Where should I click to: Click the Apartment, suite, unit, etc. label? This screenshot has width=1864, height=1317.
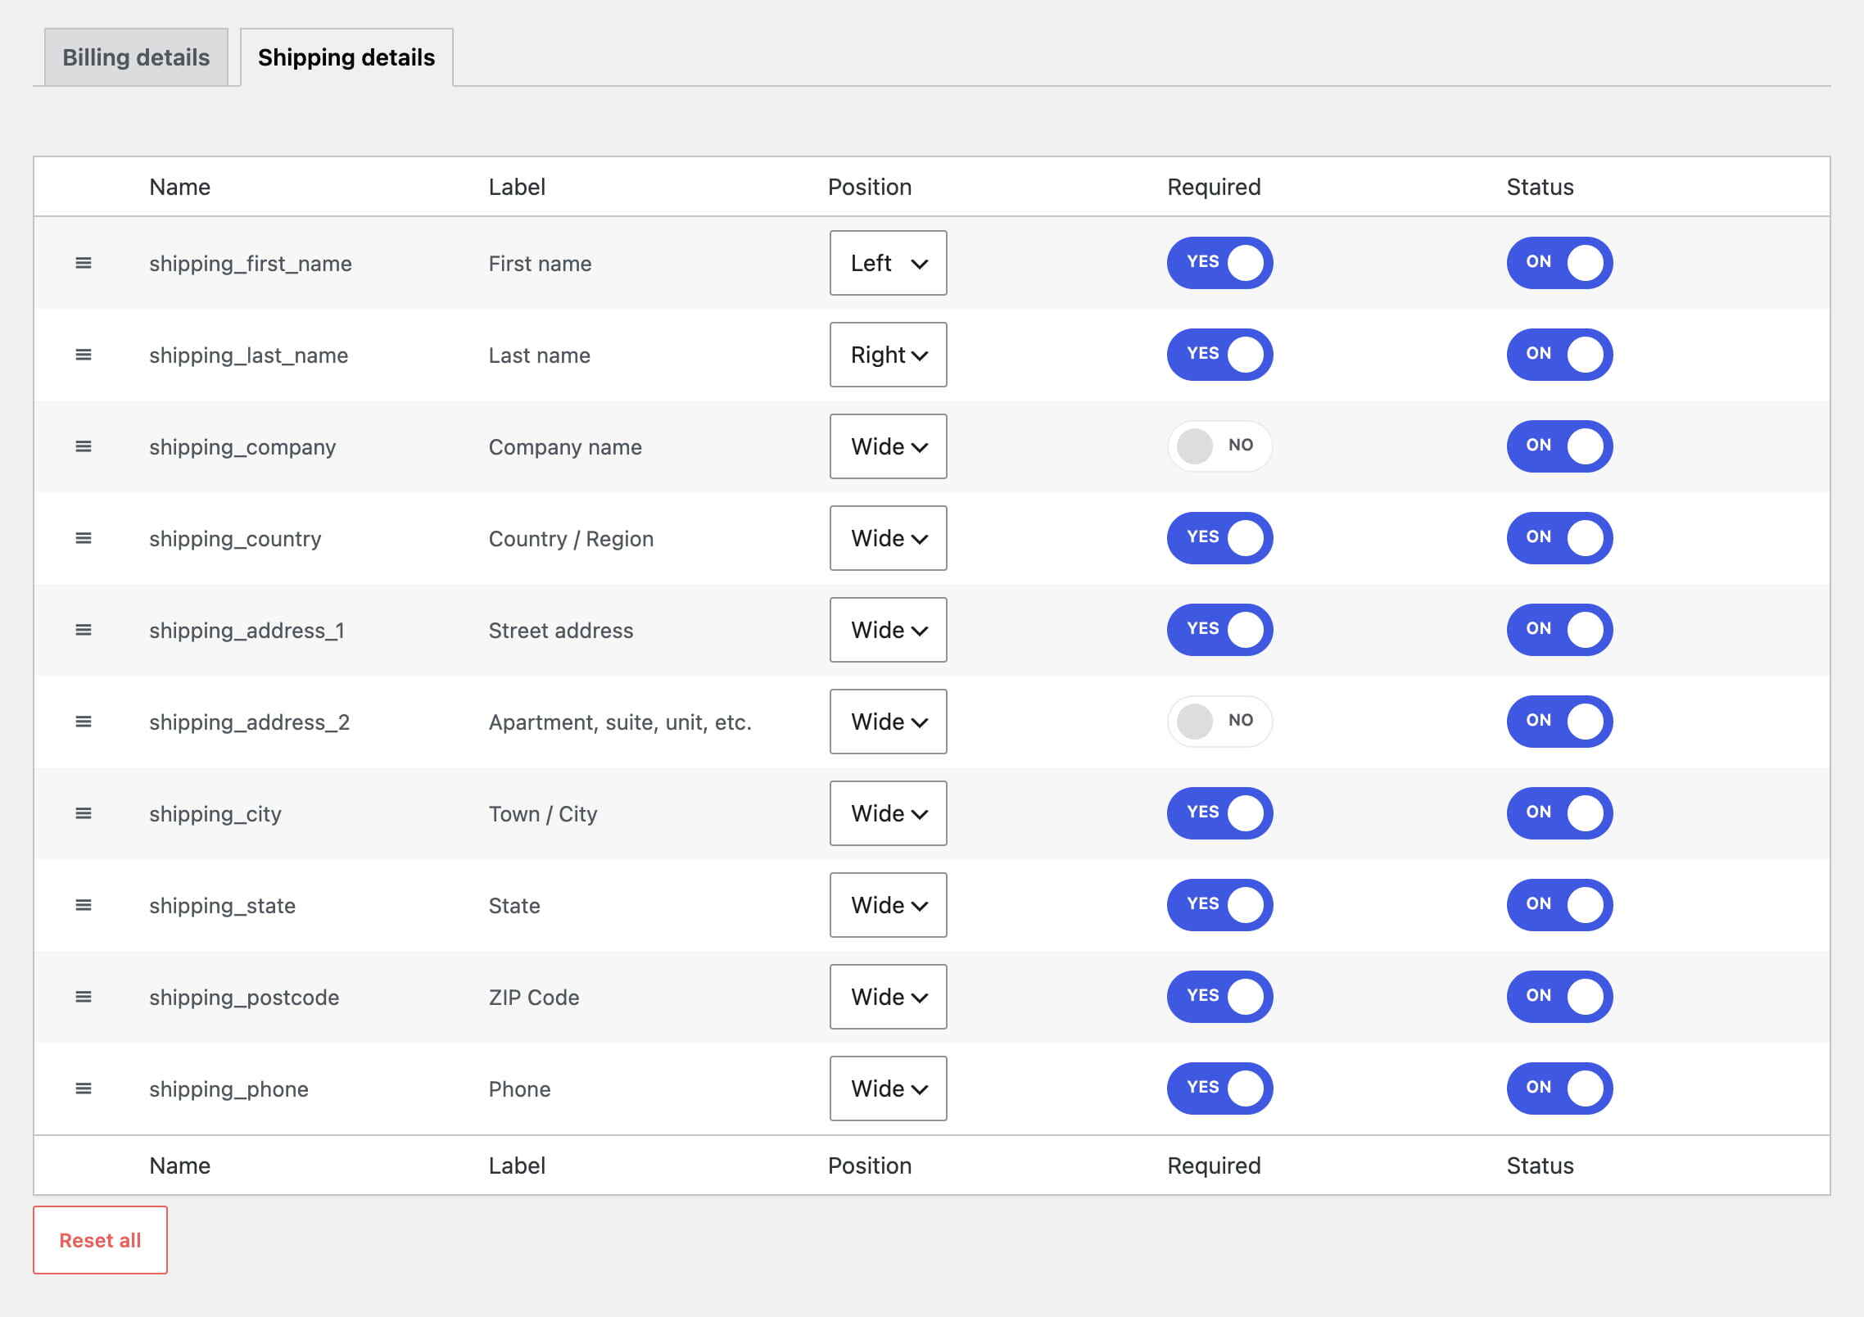click(620, 722)
